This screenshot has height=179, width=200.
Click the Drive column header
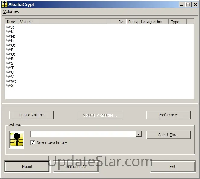tap(11, 22)
